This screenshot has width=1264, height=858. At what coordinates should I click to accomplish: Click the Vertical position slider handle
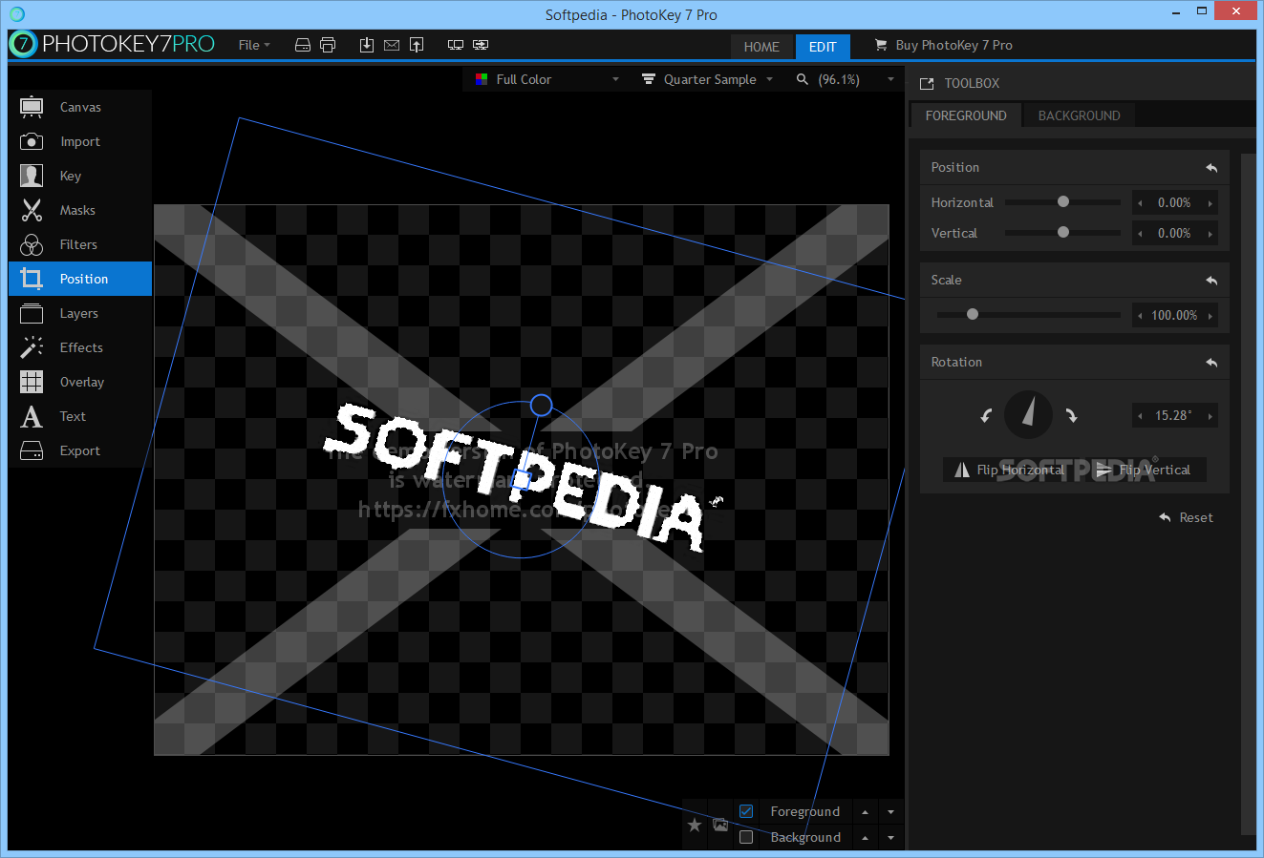[1062, 232]
